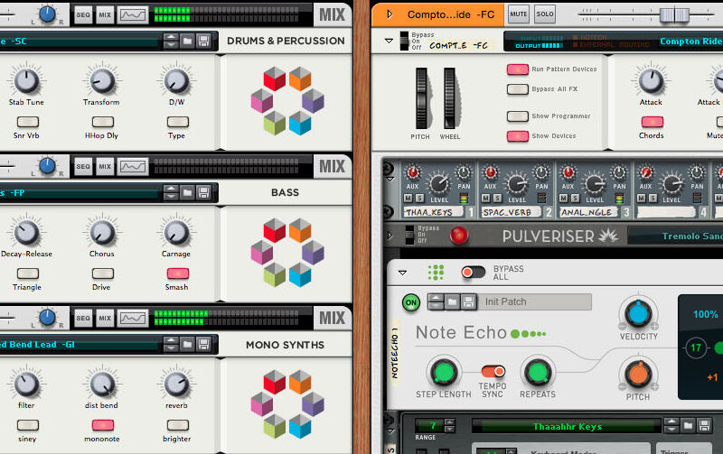Toggle Chords button under Attack knob
The image size is (723, 454).
653,122
